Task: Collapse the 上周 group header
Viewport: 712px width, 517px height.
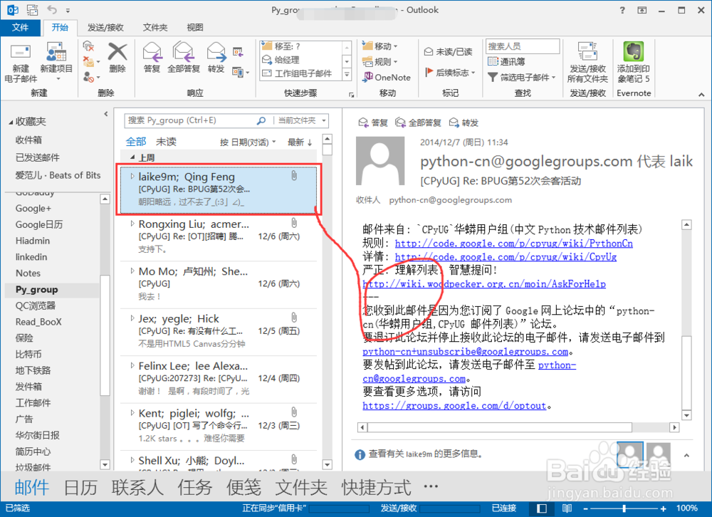Action: (x=132, y=157)
